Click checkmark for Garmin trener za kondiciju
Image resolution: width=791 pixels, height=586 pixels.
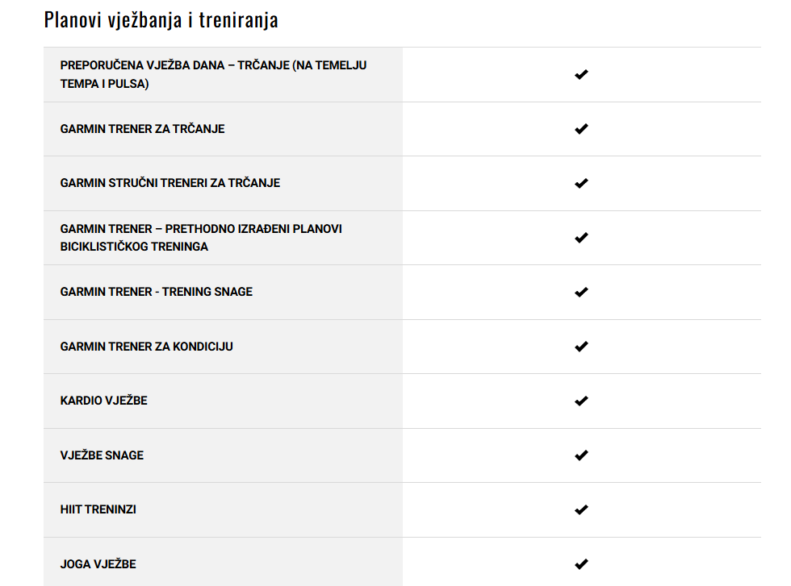coord(581,347)
